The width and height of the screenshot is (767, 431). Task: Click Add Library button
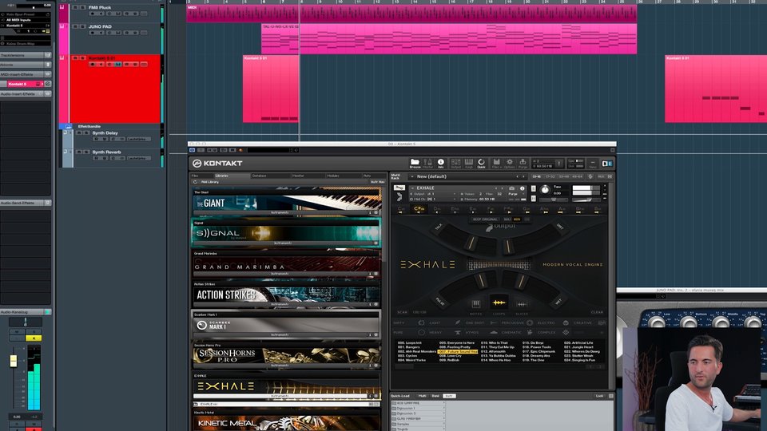click(210, 182)
